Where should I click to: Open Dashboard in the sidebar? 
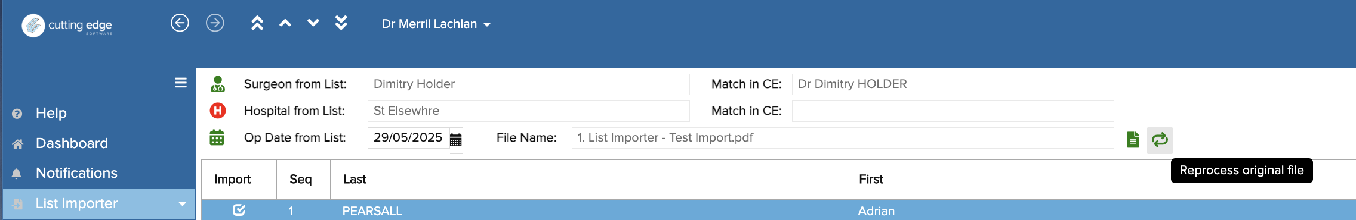pyautogui.click(x=72, y=143)
